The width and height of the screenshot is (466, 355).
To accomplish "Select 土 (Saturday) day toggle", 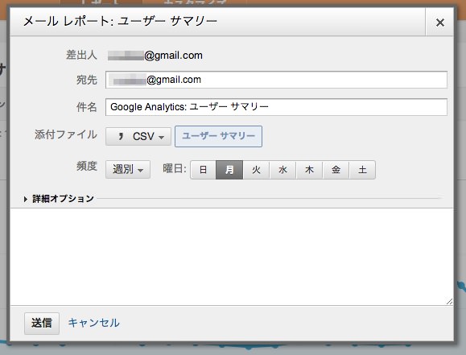I will pos(362,170).
